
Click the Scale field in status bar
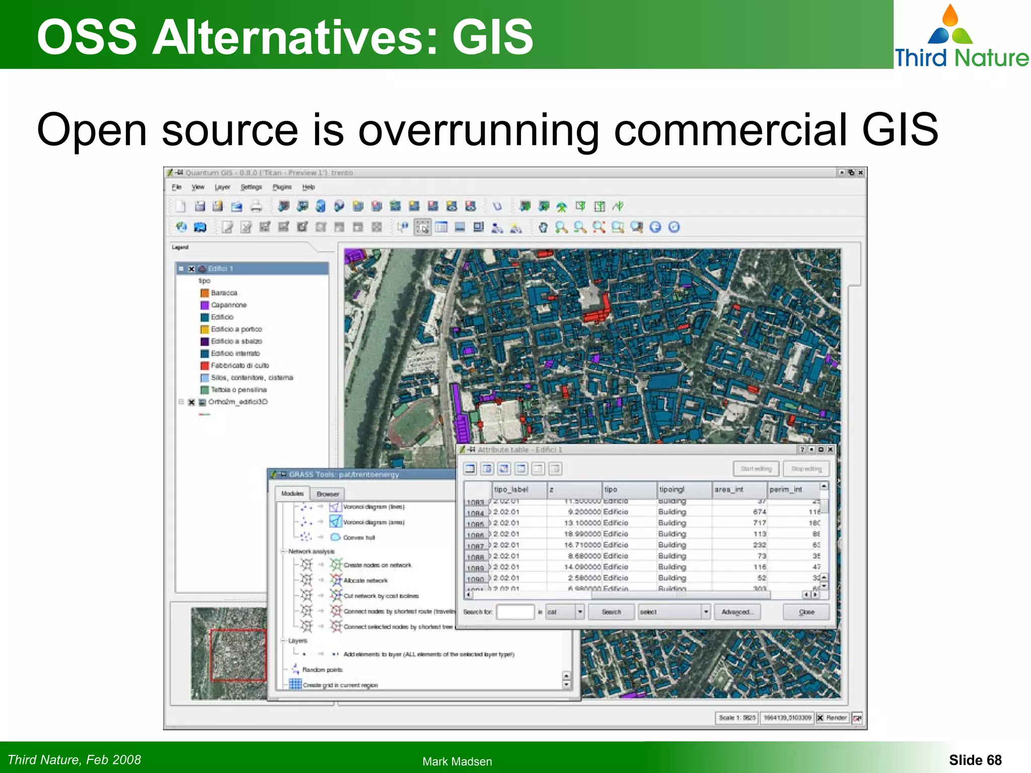coord(737,718)
